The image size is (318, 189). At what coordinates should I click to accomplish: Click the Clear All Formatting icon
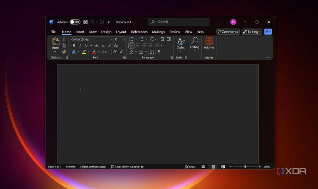[x=116, y=45]
